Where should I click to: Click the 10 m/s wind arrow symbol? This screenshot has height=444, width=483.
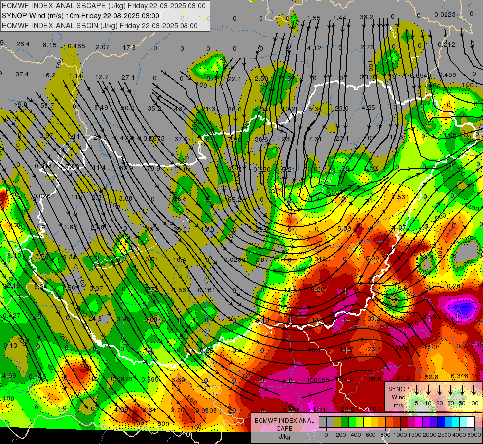point(428,390)
